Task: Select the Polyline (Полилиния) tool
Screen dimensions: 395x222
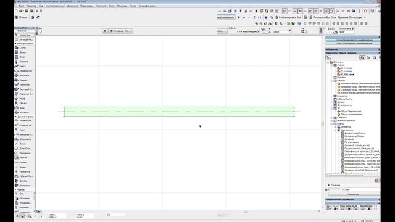Action: tap(25, 153)
